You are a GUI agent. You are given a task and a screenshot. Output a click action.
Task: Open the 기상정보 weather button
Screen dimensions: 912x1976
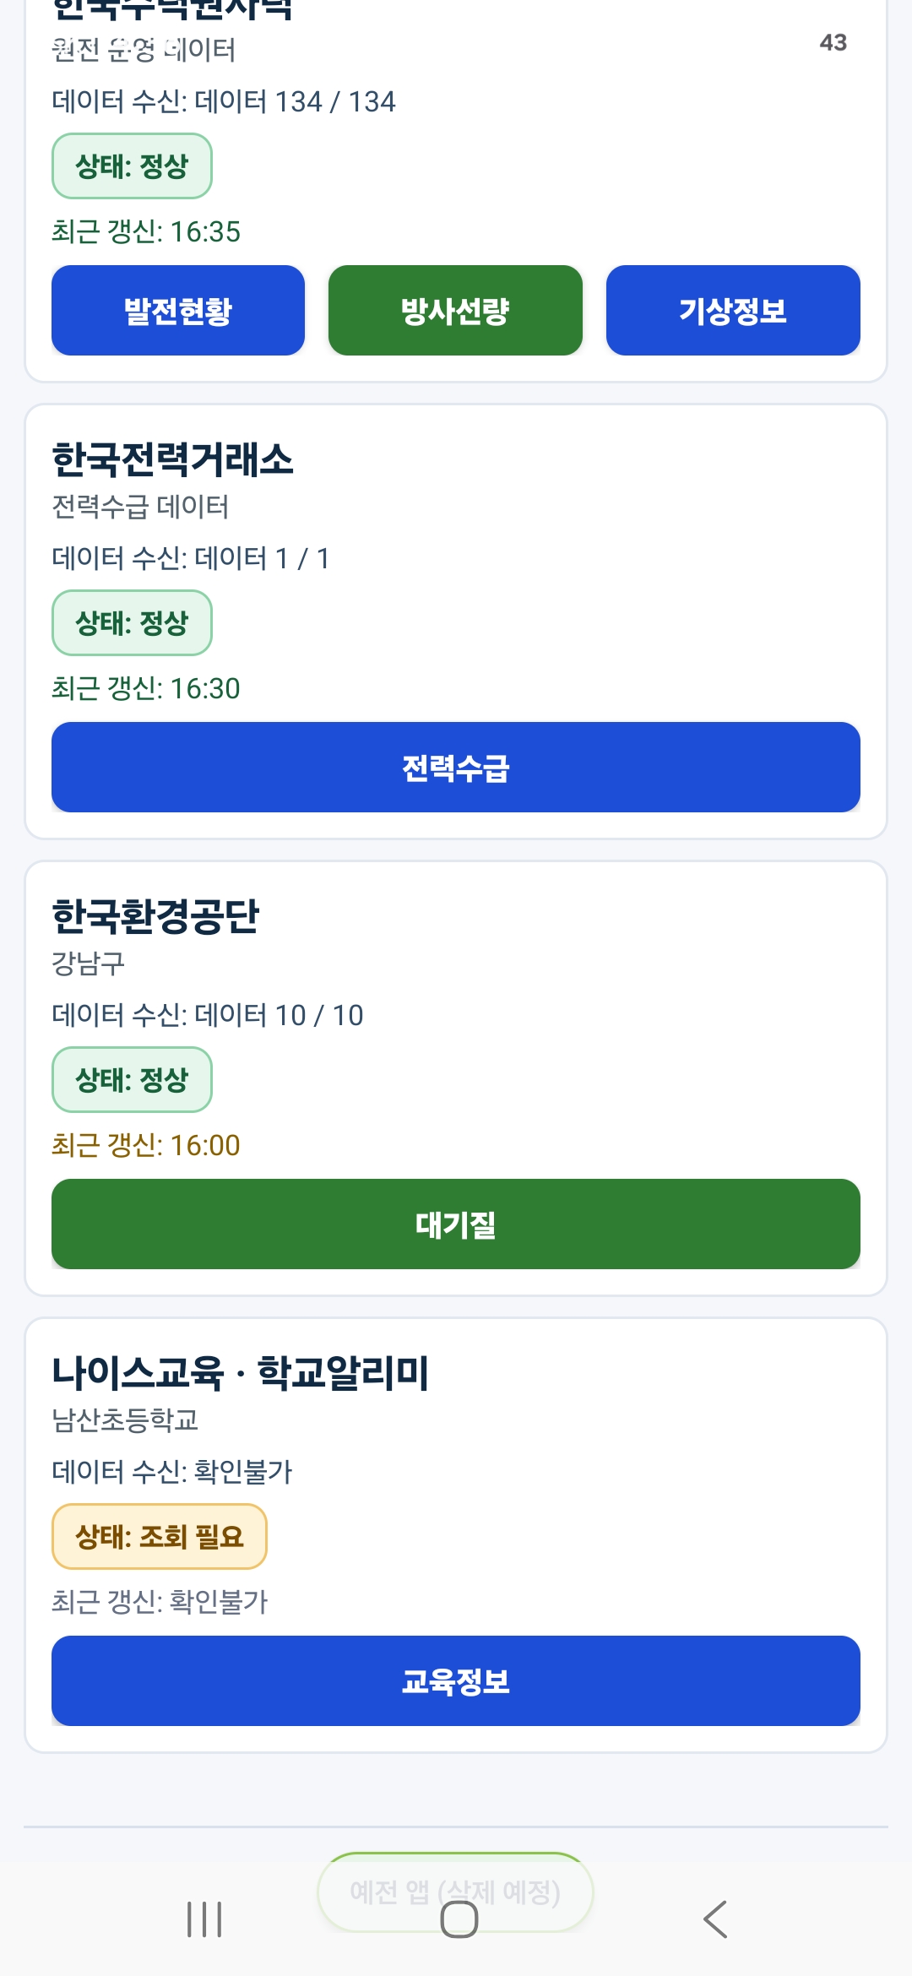click(733, 310)
